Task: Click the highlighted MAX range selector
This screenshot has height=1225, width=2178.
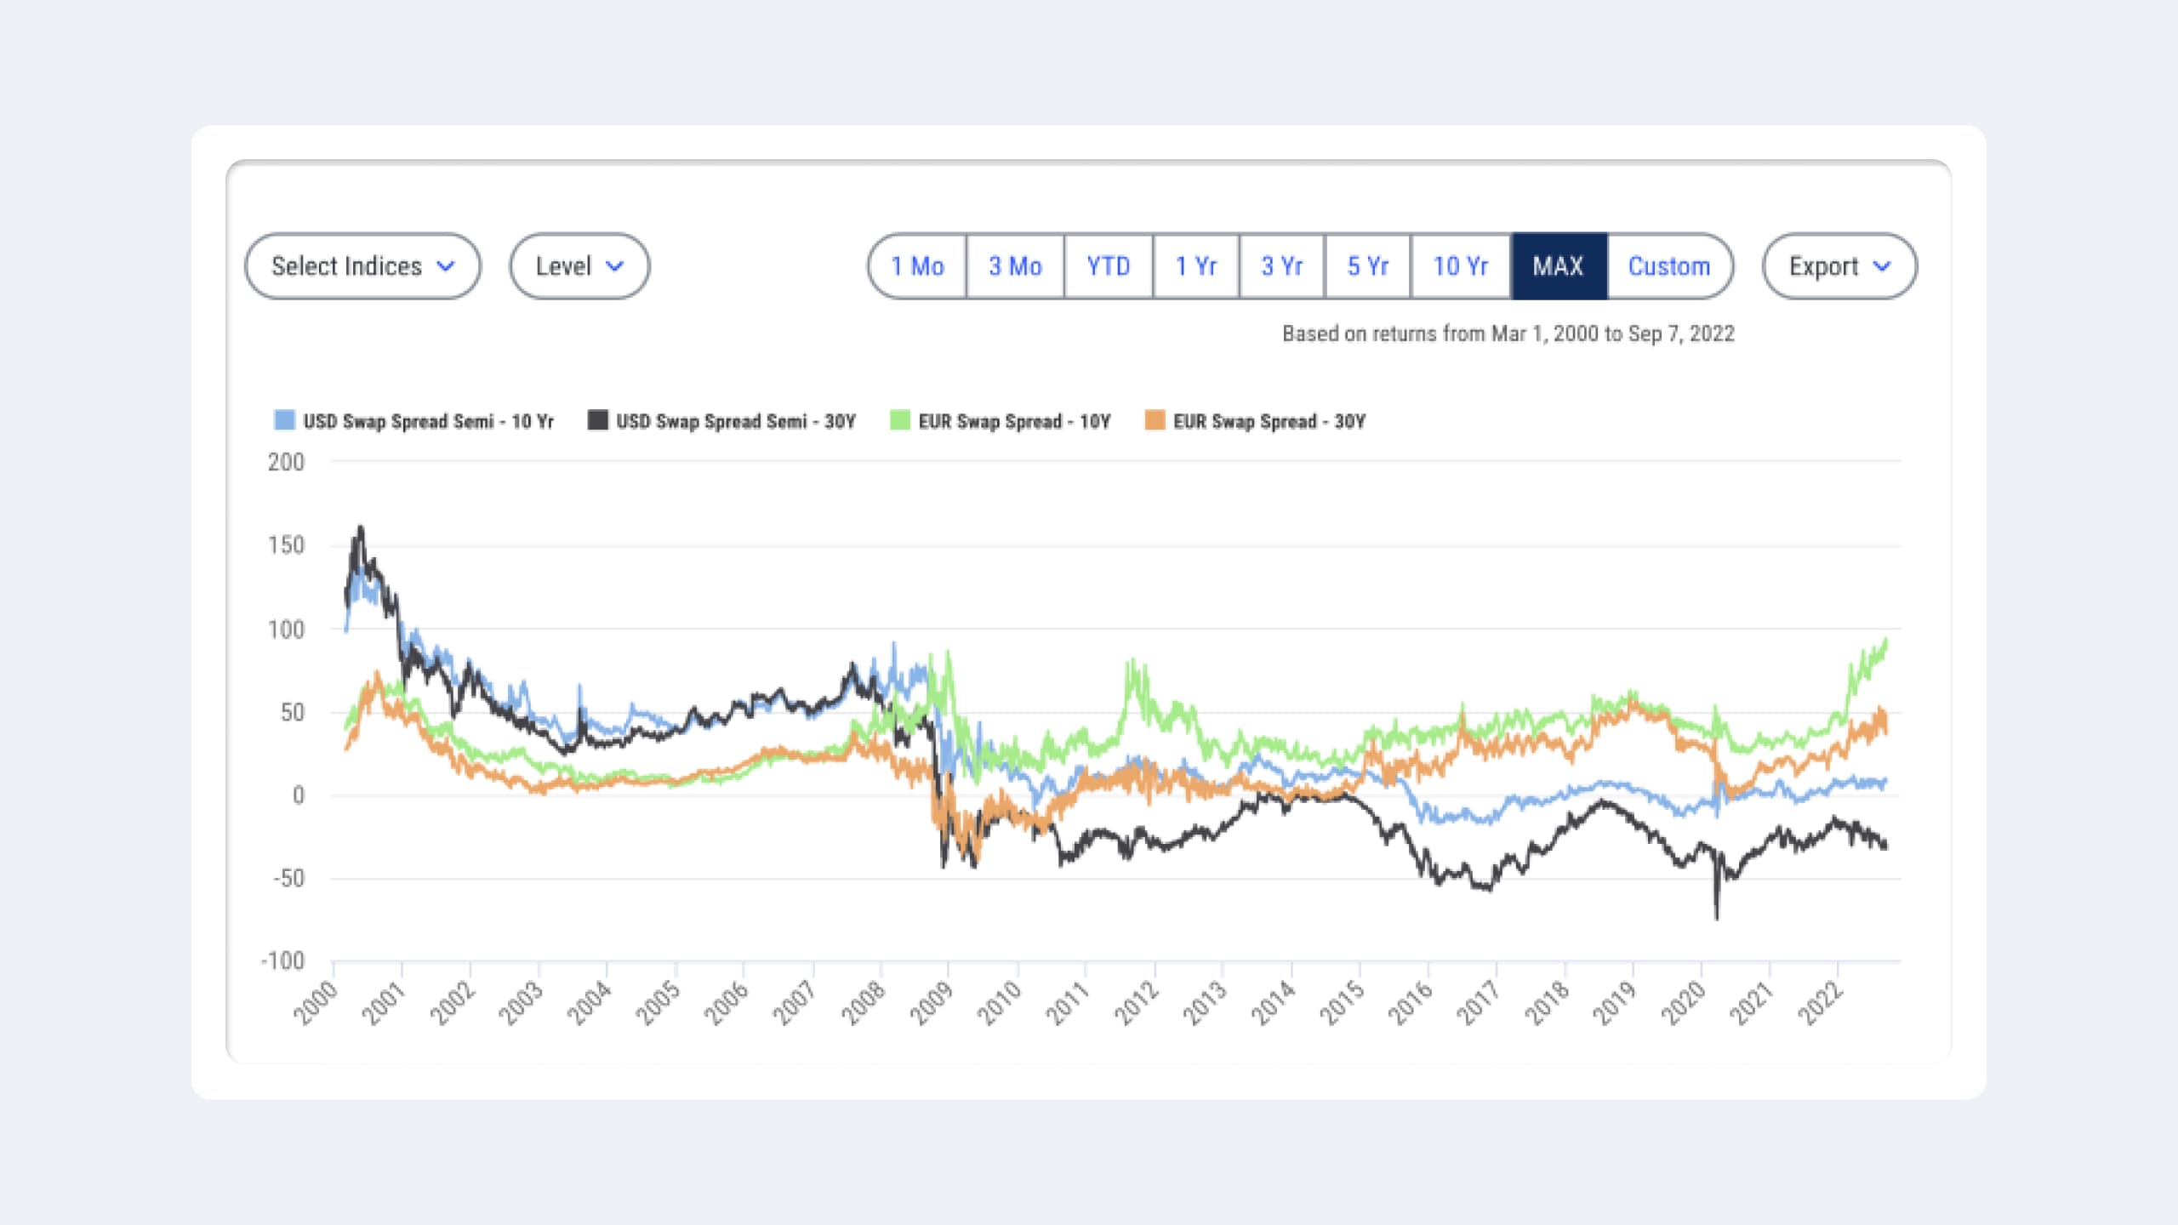Action: (x=1559, y=266)
